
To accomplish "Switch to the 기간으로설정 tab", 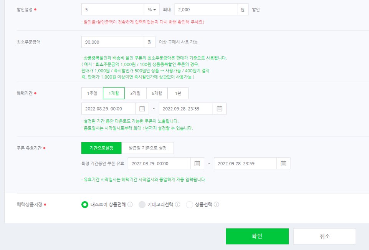I will pos(101,148).
